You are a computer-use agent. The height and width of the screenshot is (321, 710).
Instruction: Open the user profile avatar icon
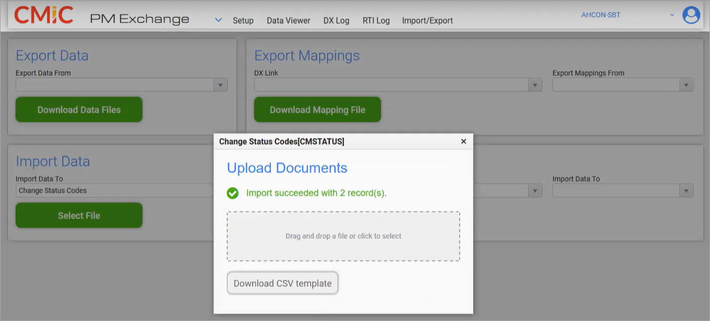point(691,15)
